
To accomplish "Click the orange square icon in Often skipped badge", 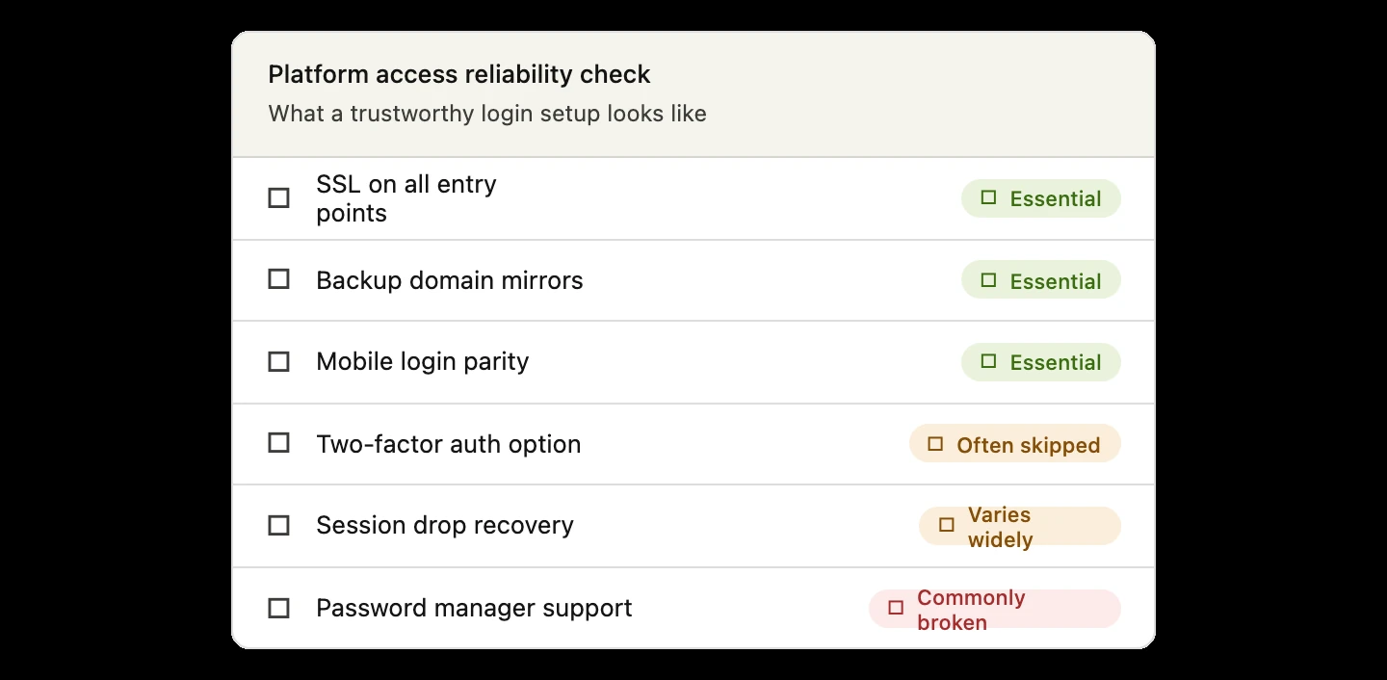I will click(x=935, y=444).
